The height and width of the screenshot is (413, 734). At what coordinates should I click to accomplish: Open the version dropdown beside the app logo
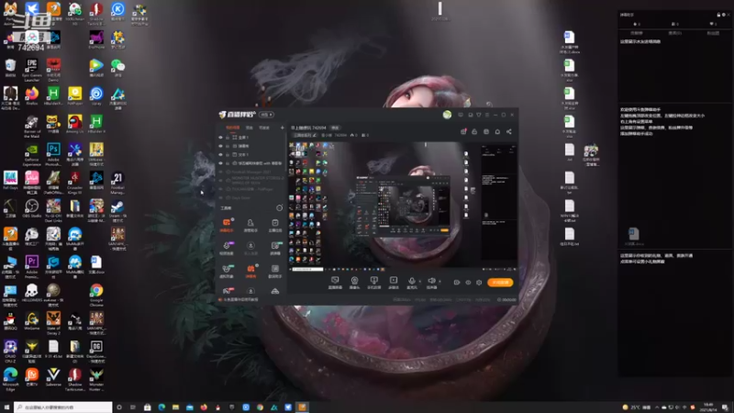coord(266,115)
